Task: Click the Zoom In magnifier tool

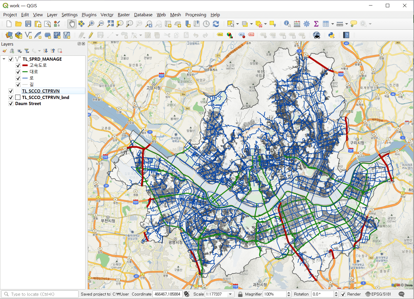Action: click(x=91, y=24)
